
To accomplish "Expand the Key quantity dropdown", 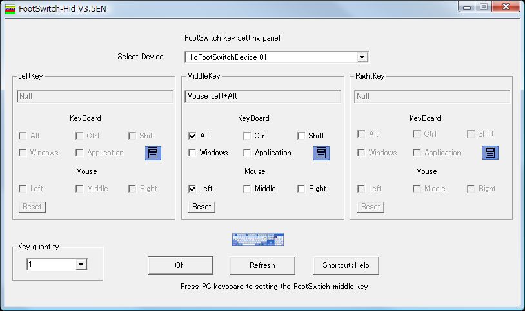I will click(81, 265).
